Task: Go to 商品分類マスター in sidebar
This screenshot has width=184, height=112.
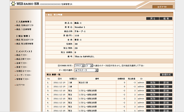Action: pos(24,59)
